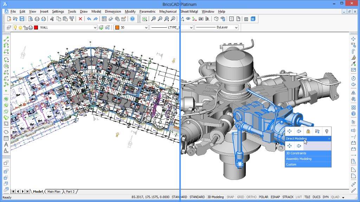
Task: Toggle SNAP in status bar
Action: [230, 197]
